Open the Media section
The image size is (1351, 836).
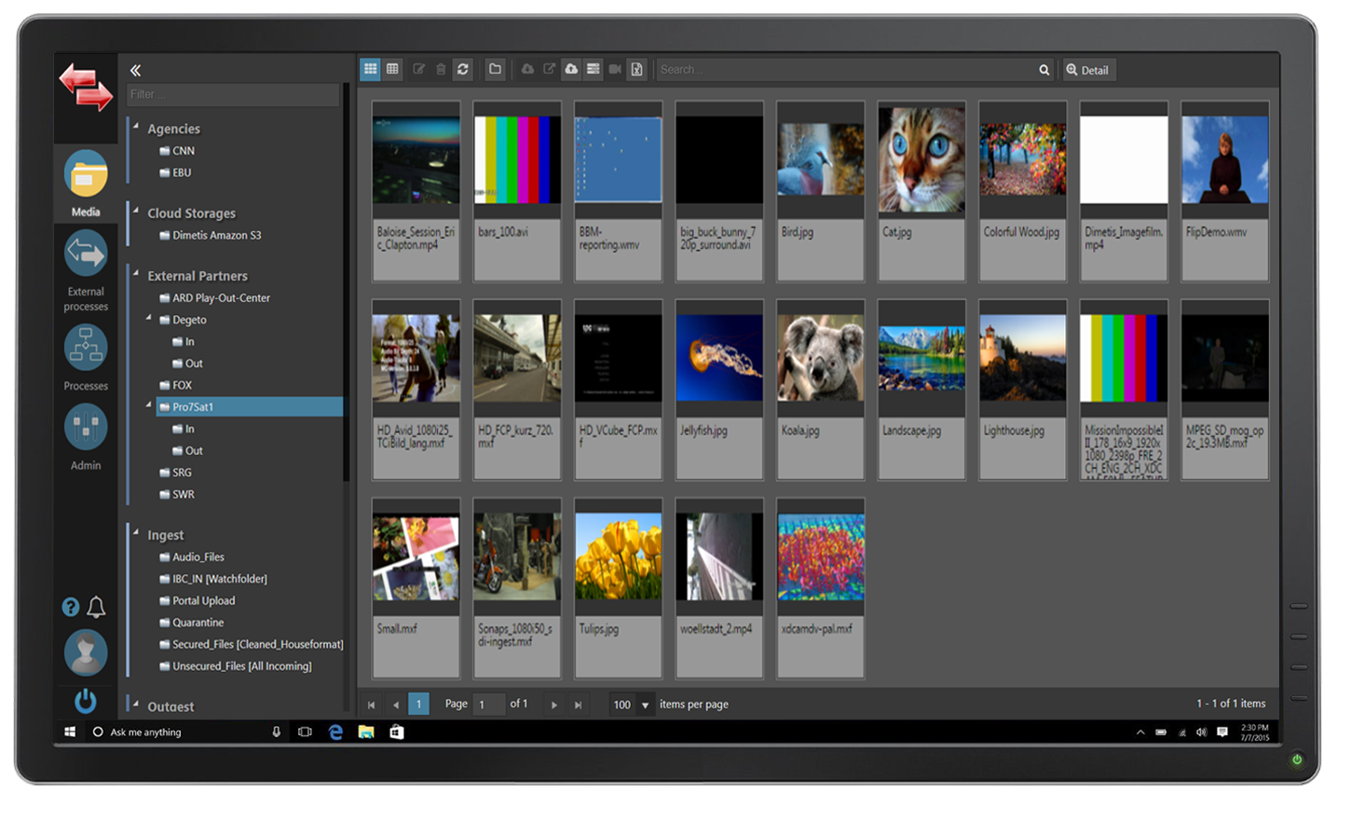(86, 184)
